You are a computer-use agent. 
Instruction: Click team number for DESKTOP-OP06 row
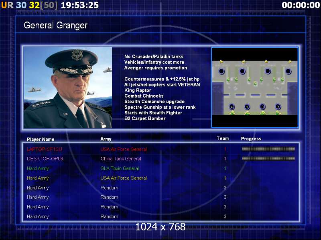point(225,158)
